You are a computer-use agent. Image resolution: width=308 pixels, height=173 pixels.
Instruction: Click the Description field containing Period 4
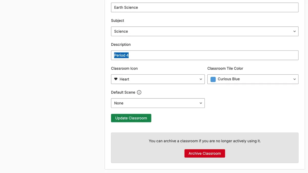205,55
